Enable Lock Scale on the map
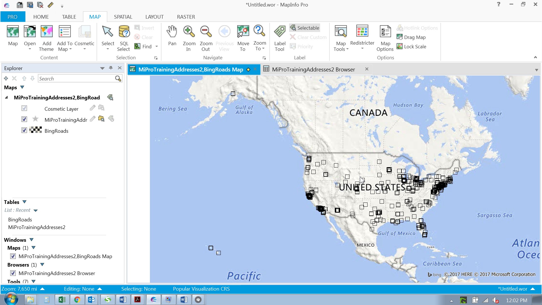The image size is (542, 305). 412,46
